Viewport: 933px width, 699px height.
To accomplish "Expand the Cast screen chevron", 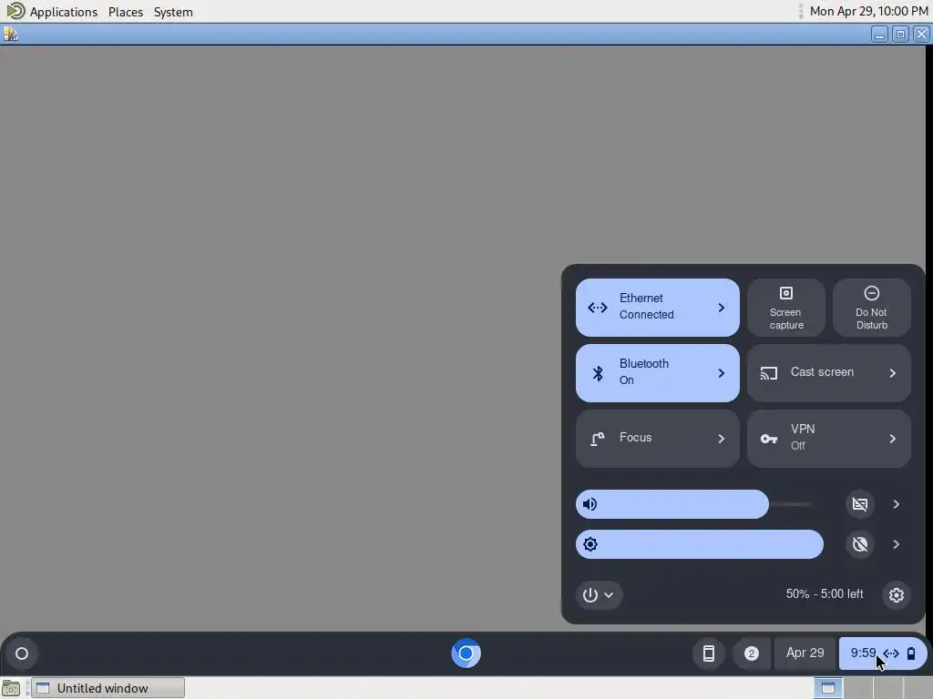I will click(x=893, y=372).
